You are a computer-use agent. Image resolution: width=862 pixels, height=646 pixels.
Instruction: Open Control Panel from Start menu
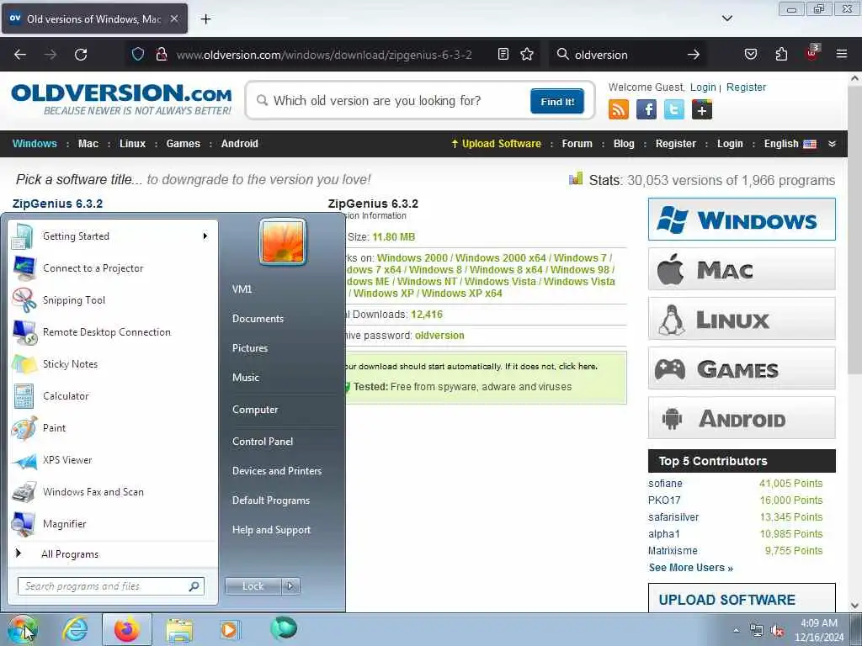tap(263, 442)
